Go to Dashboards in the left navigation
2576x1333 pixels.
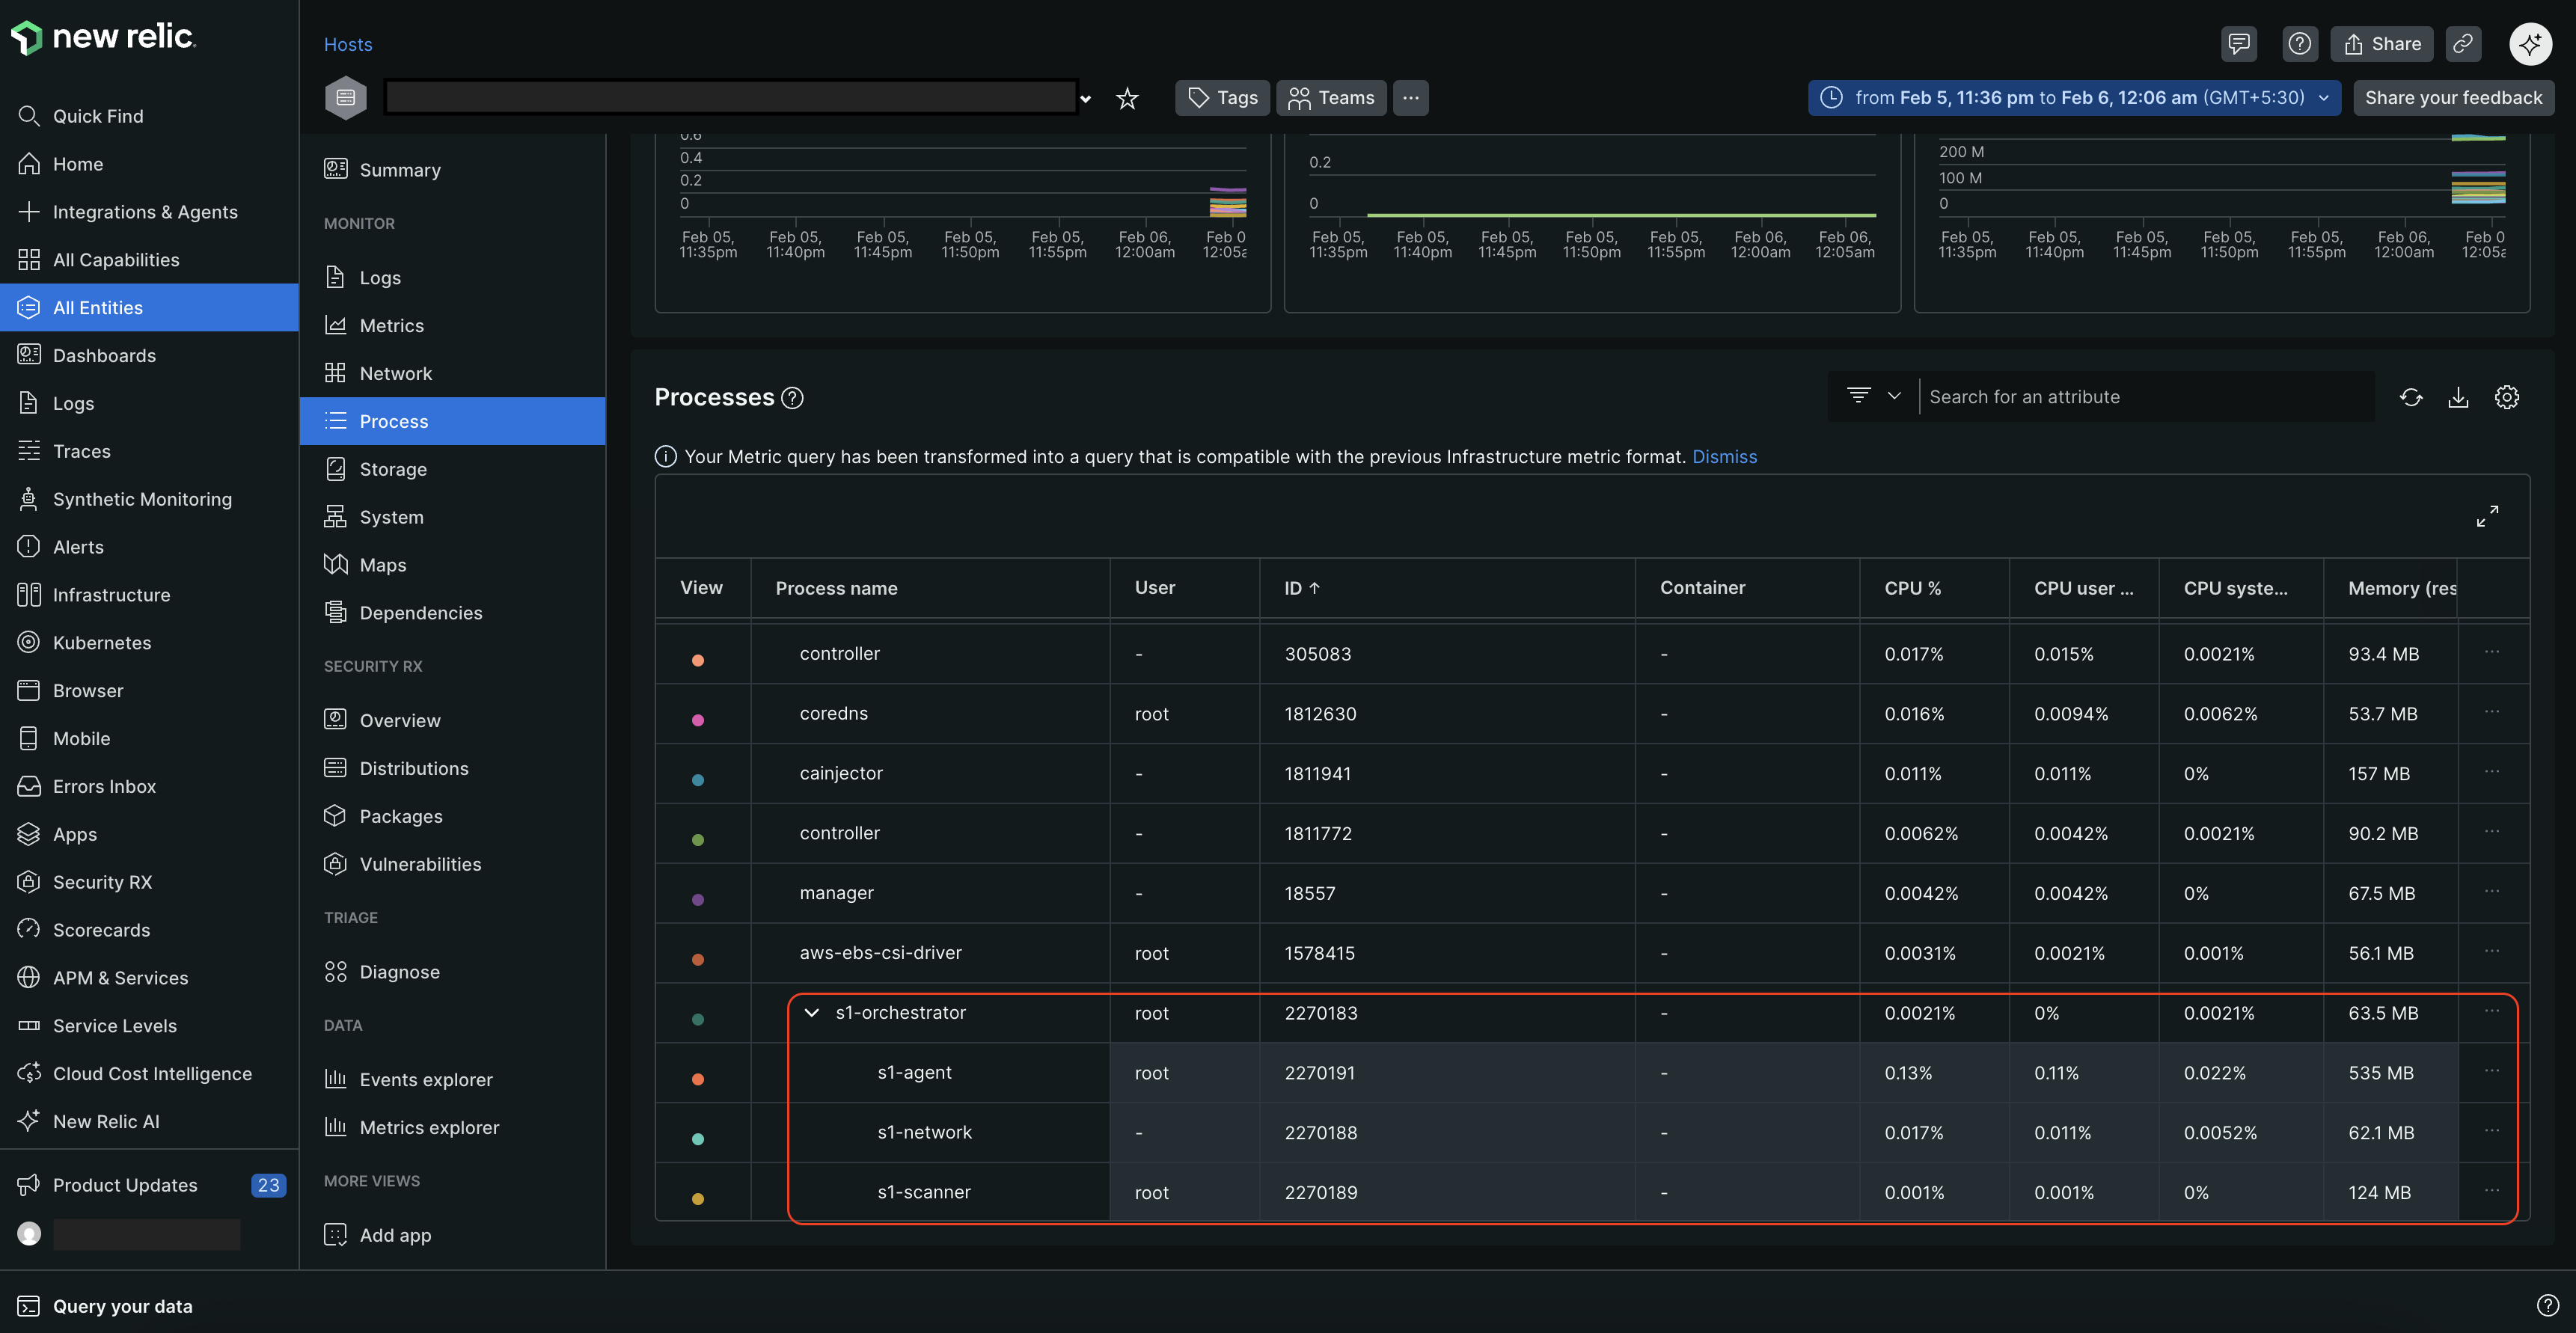(104, 355)
